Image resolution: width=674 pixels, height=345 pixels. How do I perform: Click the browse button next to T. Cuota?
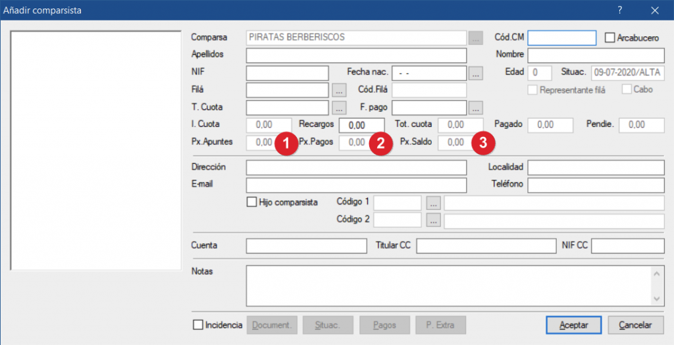point(339,107)
